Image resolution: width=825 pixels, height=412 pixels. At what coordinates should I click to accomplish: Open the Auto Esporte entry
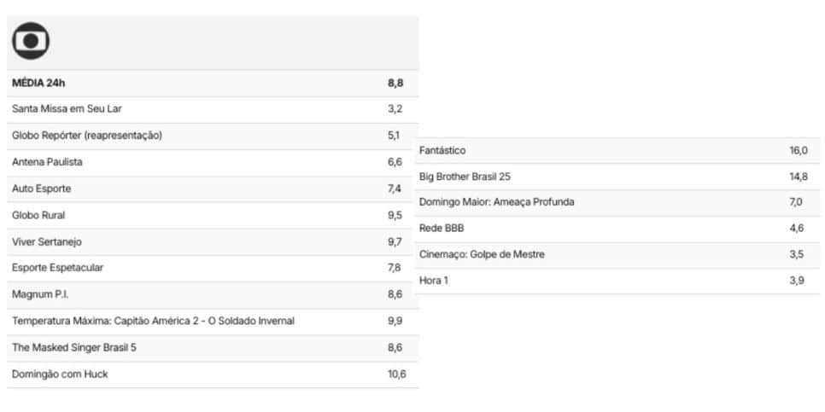coord(213,189)
